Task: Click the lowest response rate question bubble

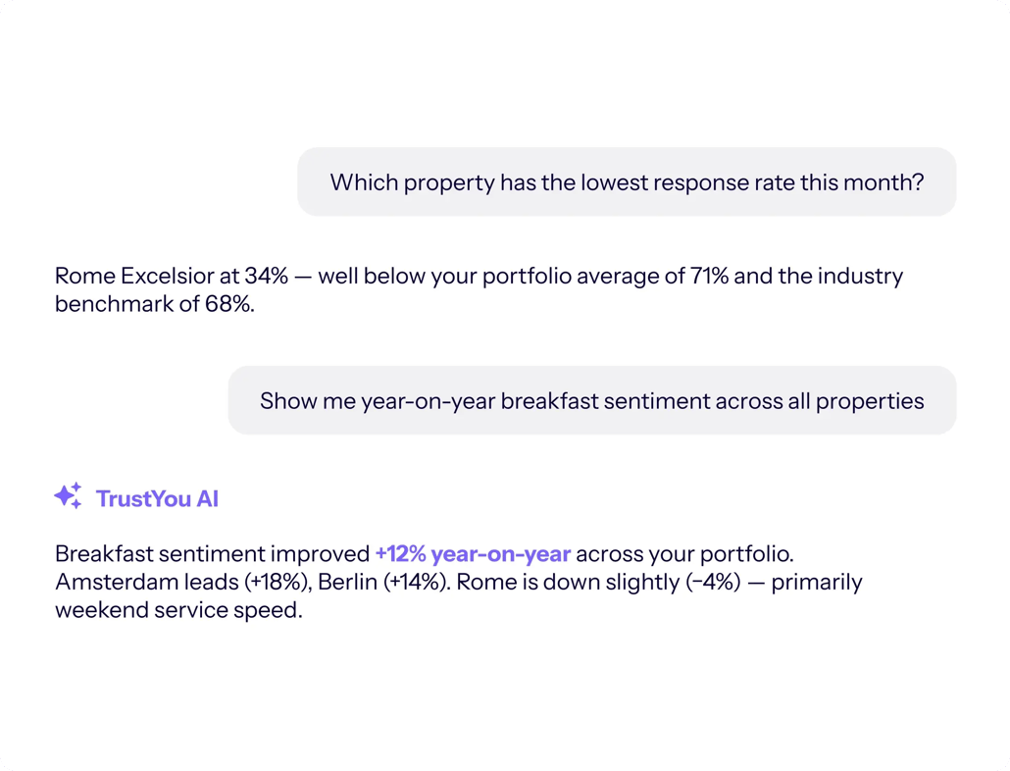Action: [x=627, y=181]
